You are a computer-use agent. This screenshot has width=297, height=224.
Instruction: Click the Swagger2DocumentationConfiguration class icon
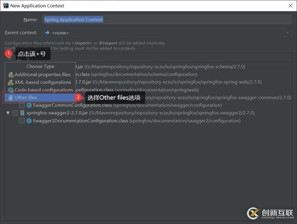(x=29, y=121)
